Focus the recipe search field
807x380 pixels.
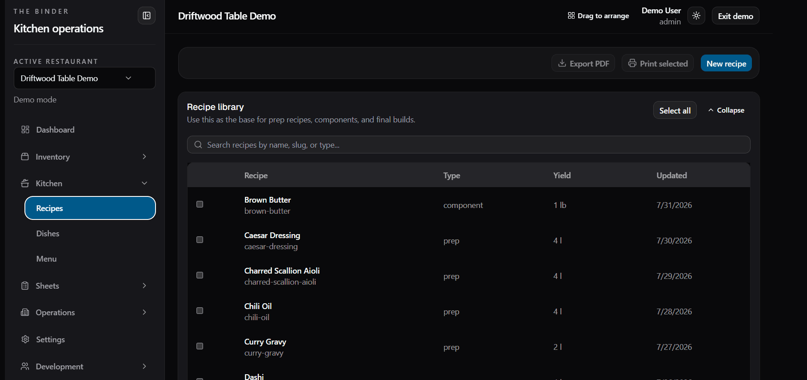(x=469, y=145)
